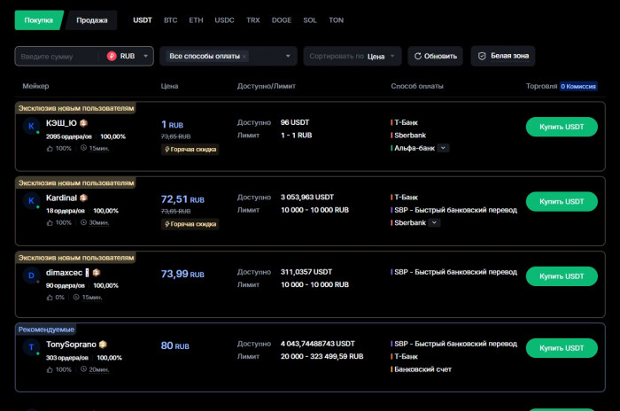Open dimaxcec maker avatar
620x411 pixels.
31,275
